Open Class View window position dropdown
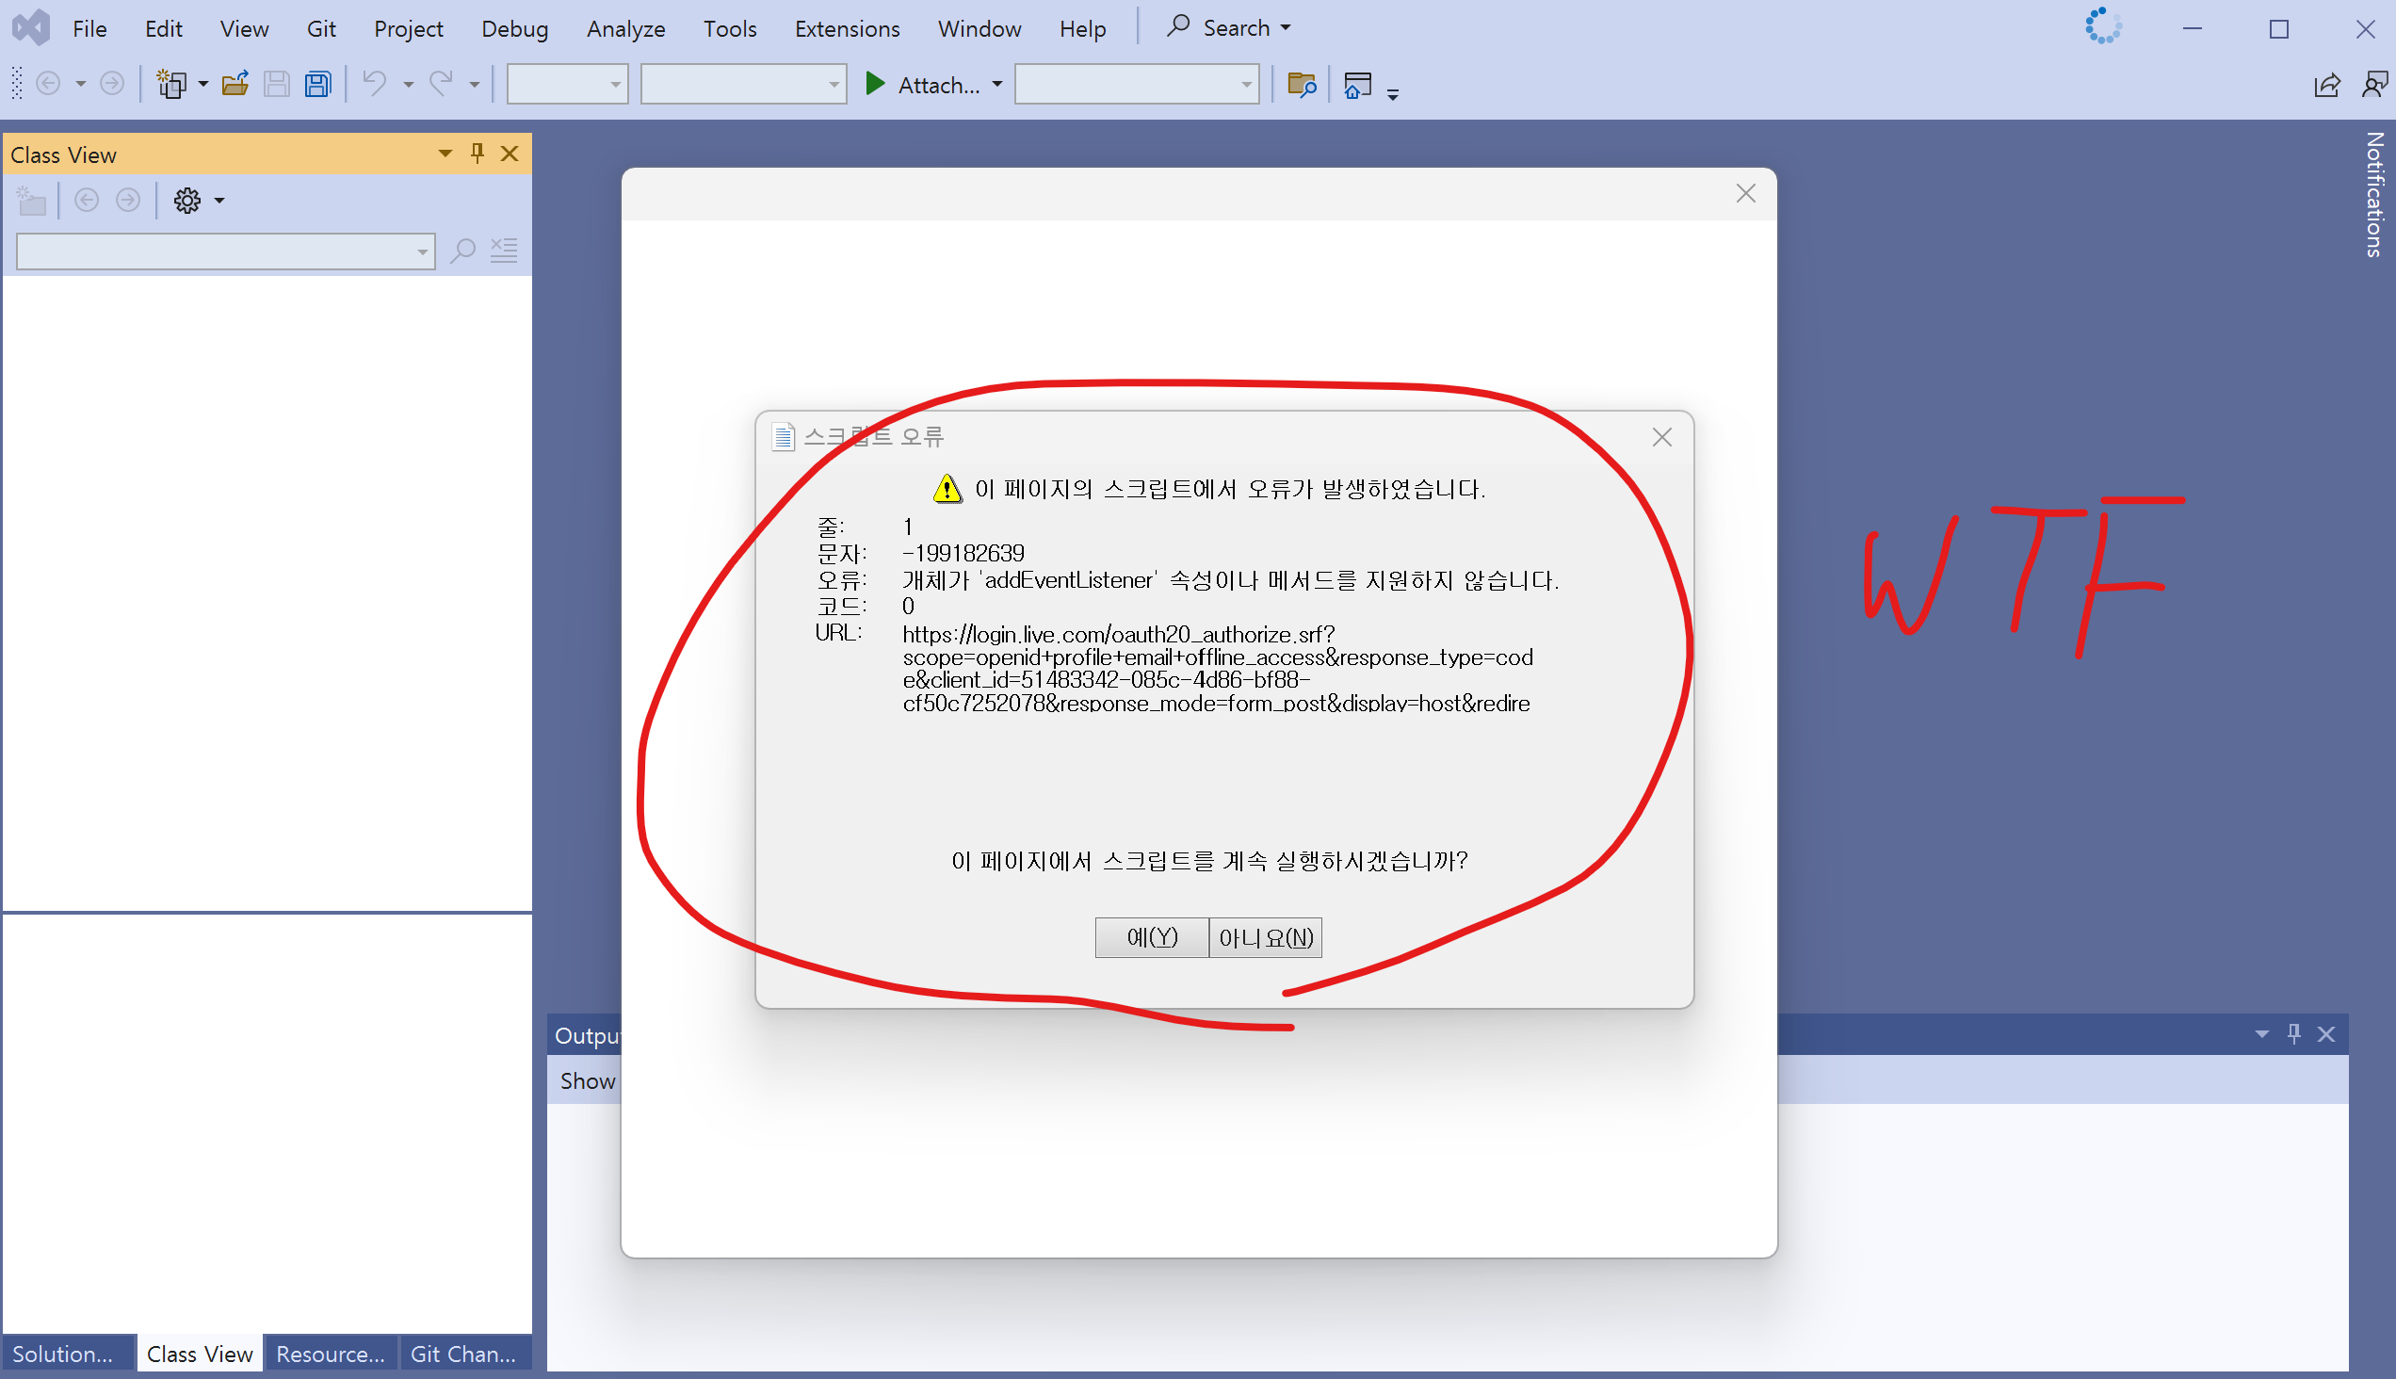The image size is (2396, 1379). (x=445, y=154)
